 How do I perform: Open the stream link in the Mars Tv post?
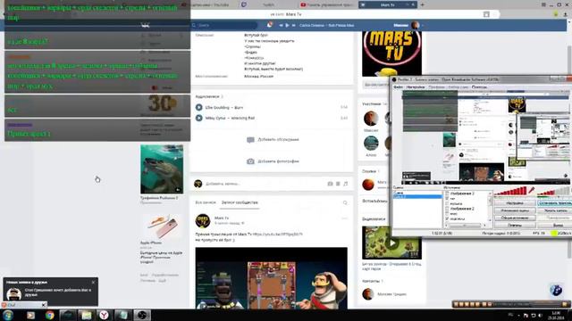(x=278, y=235)
